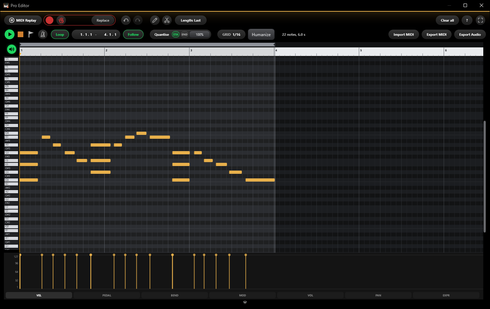
Task: Toggle quantise STA (start) option
Action: [x=176, y=34]
